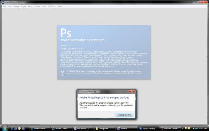Open the Edit menu
Viewport: 209px width, 131px height.
(9, 6)
